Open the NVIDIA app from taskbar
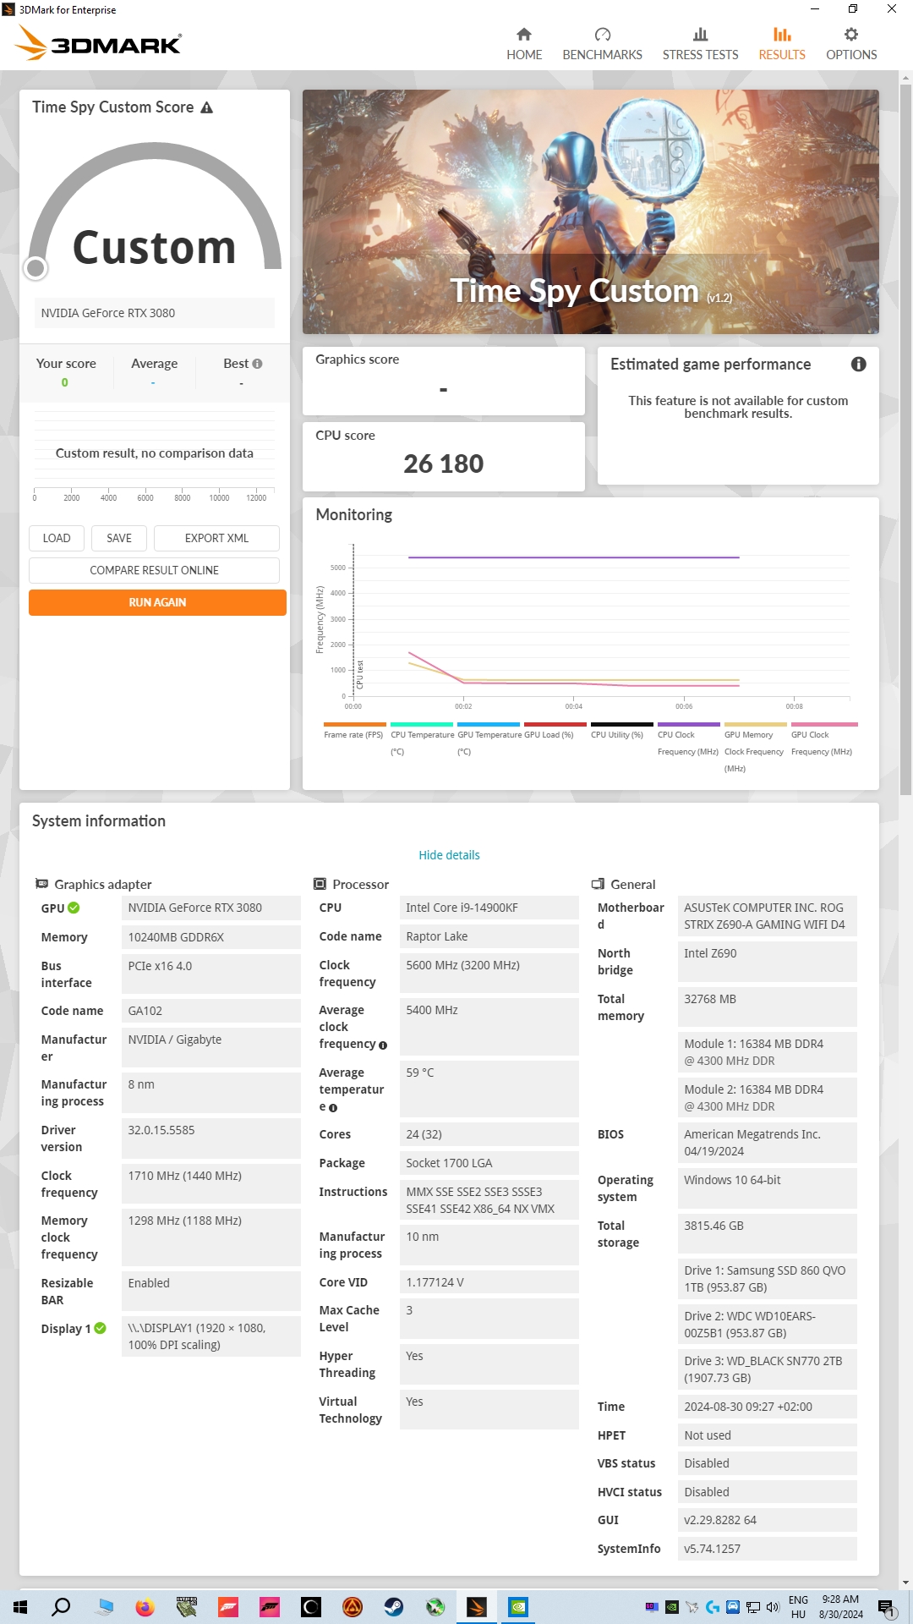 (x=517, y=1607)
